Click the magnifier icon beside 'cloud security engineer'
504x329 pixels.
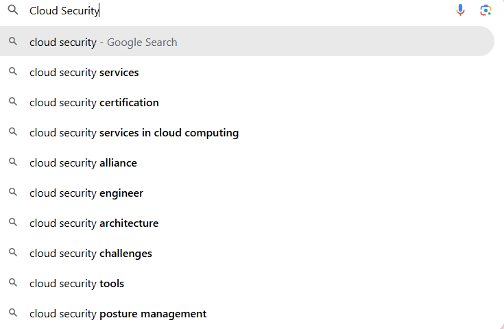13,192
